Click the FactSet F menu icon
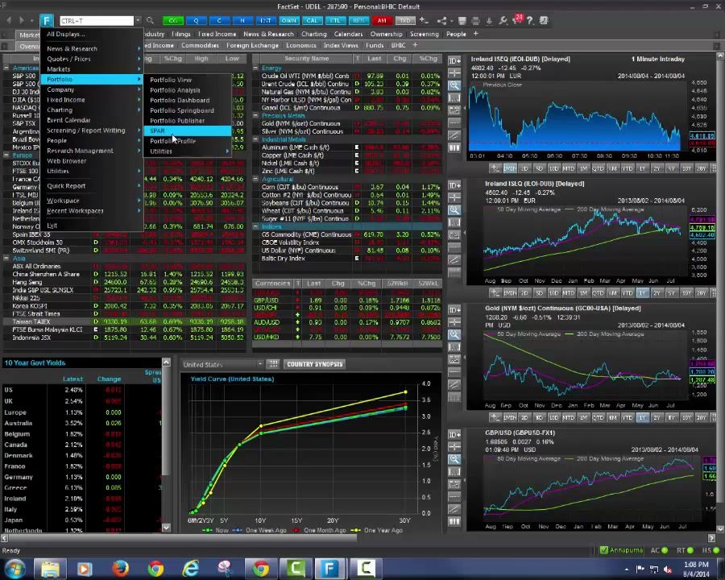 [46, 20]
